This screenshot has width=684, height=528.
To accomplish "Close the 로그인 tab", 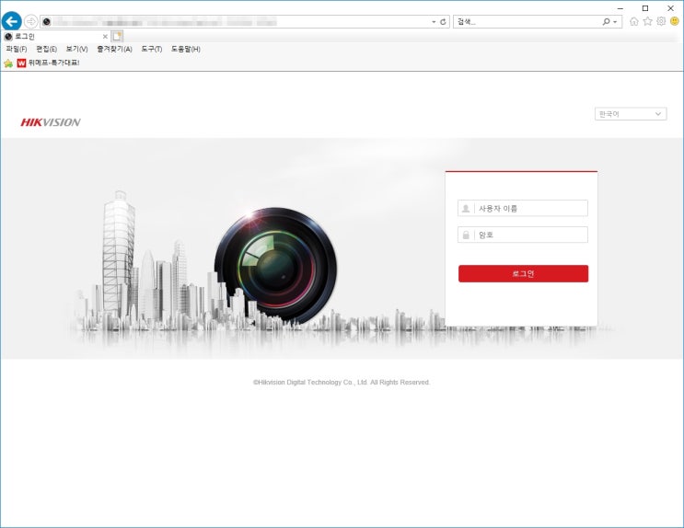I will (105, 37).
